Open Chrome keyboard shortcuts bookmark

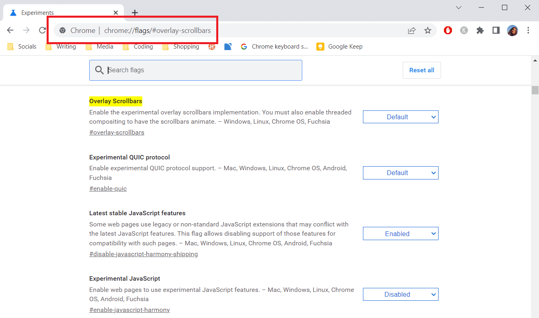point(275,47)
